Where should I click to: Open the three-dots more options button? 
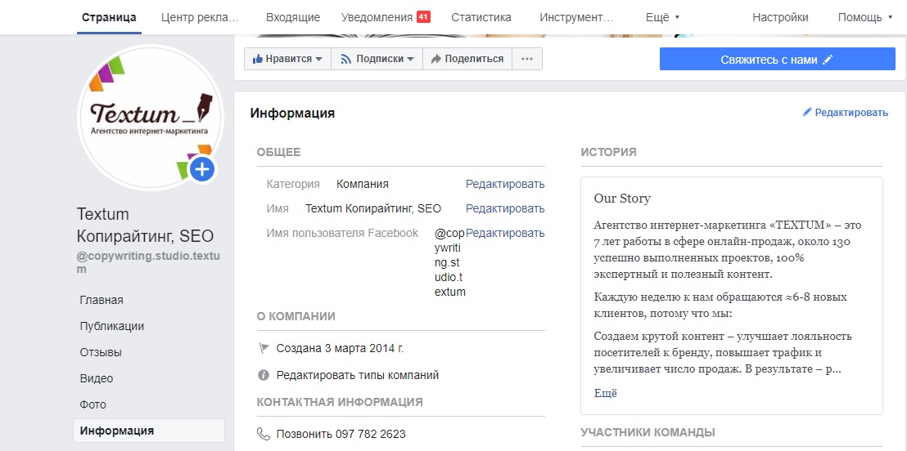click(x=527, y=59)
